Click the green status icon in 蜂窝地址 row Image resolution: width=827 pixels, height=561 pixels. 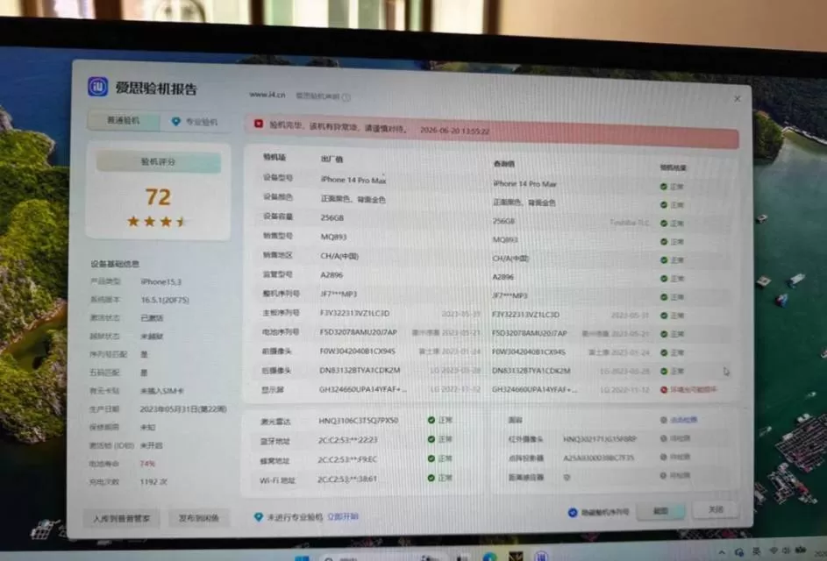(431, 458)
